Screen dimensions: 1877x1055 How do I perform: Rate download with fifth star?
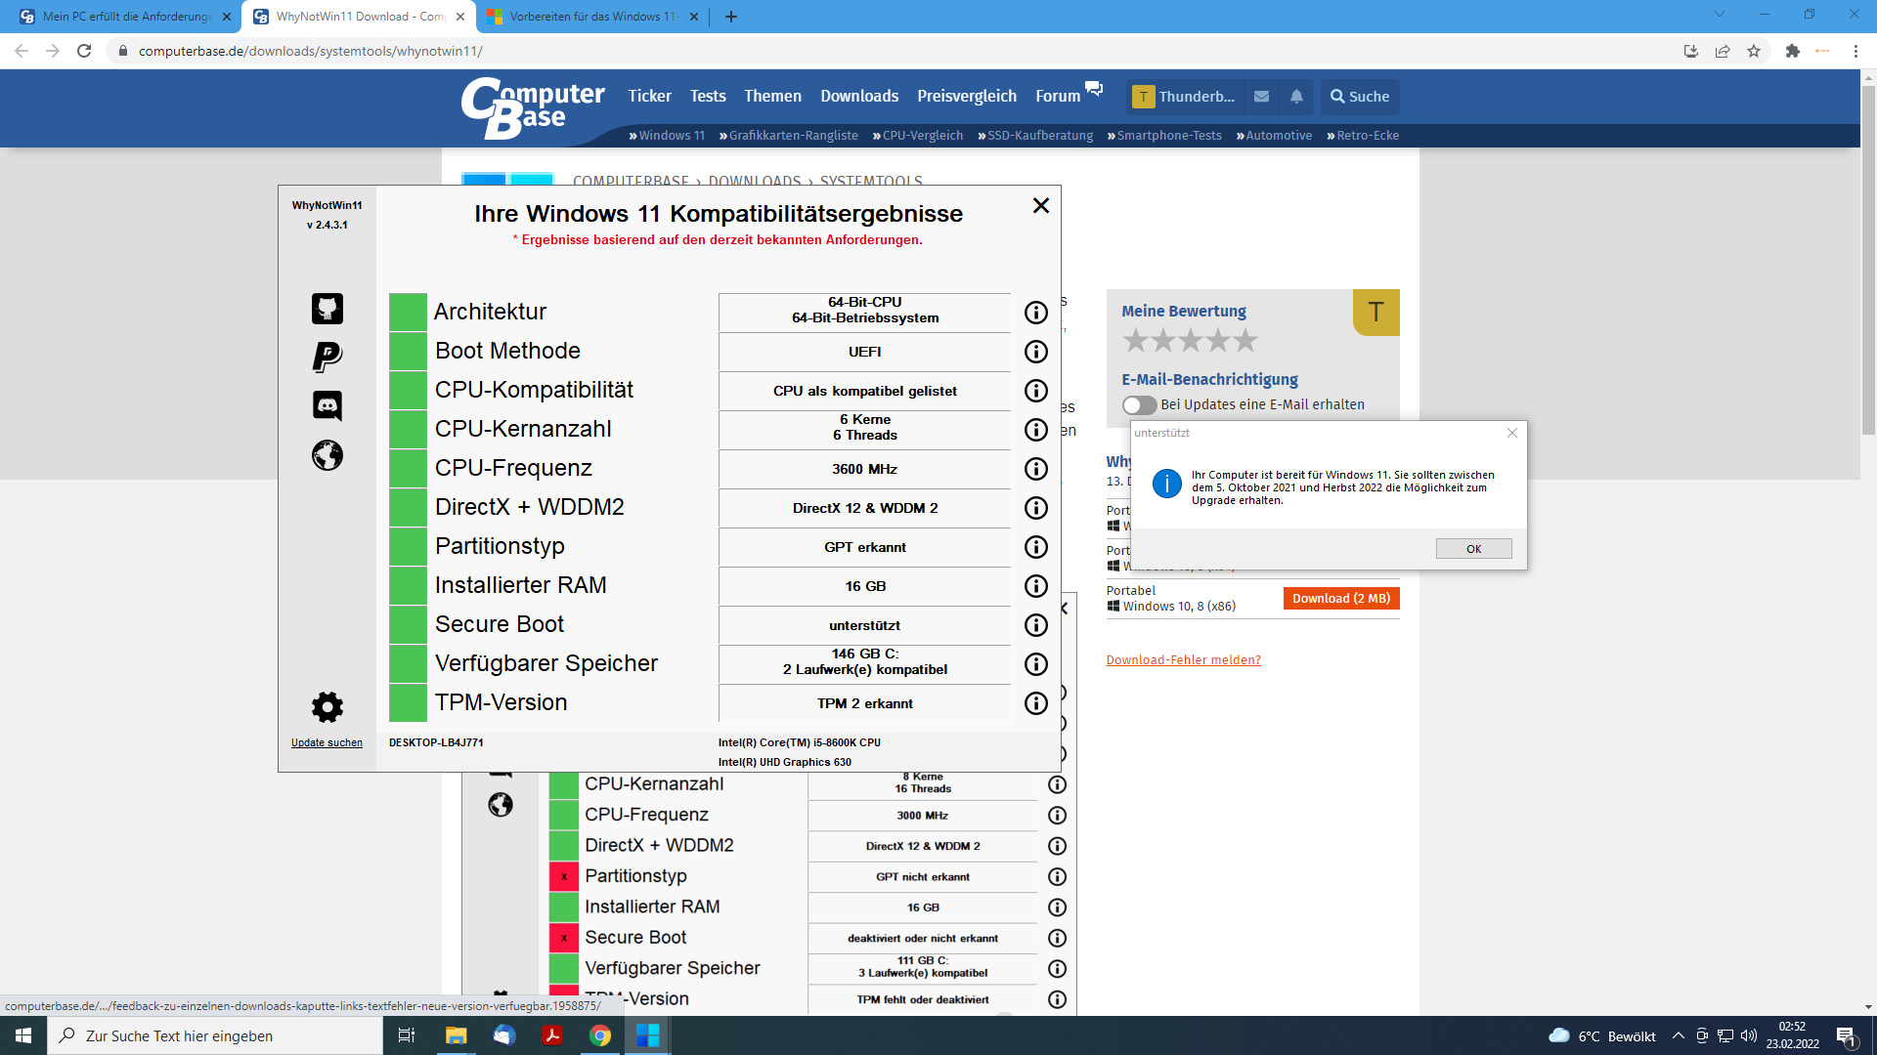(x=1245, y=341)
